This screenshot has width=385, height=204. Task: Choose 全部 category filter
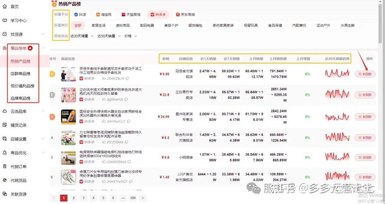(x=78, y=25)
